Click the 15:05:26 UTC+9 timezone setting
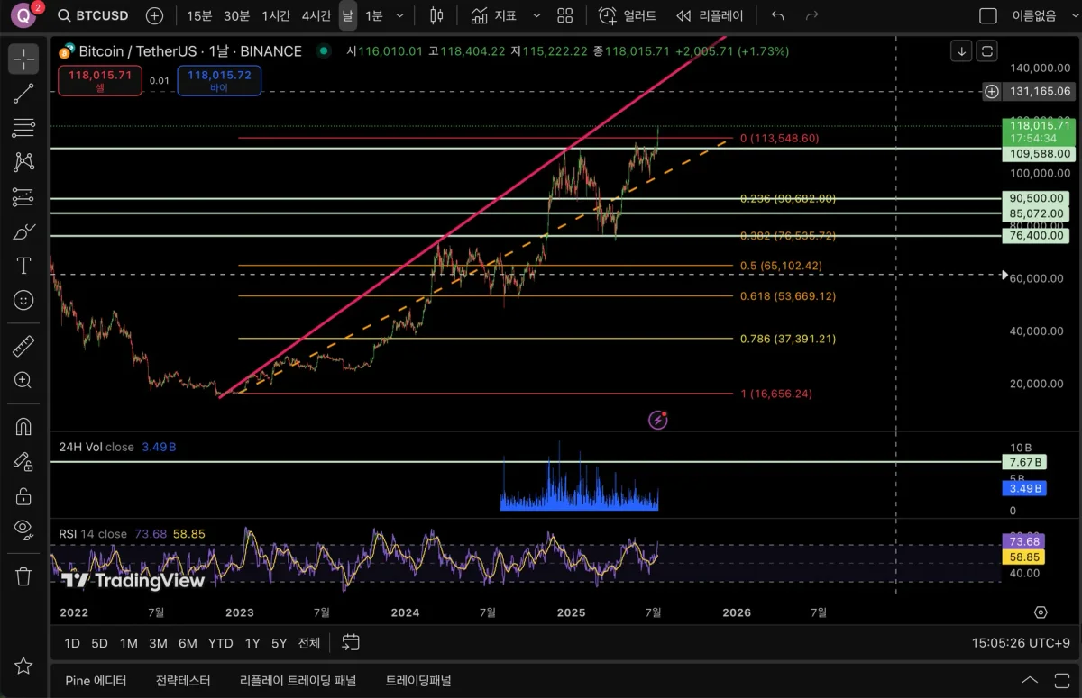1082x698 pixels. [1022, 643]
